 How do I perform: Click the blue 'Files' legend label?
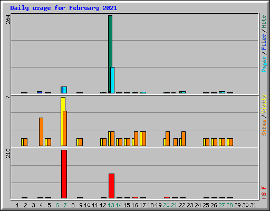tap(264, 42)
